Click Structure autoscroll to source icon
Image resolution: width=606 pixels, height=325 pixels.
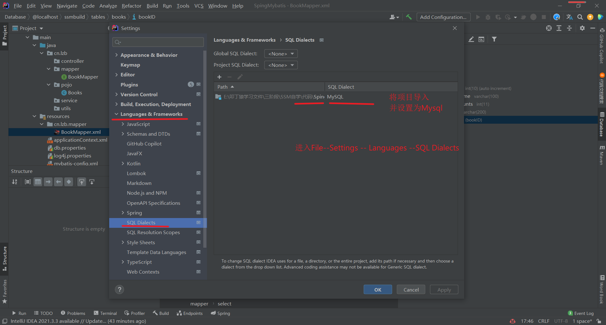82,182
